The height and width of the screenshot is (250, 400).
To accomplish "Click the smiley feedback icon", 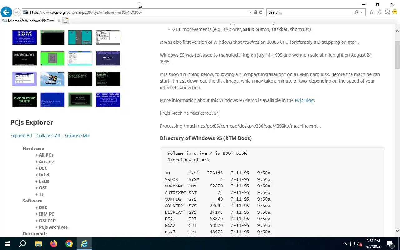I will click(395, 12).
